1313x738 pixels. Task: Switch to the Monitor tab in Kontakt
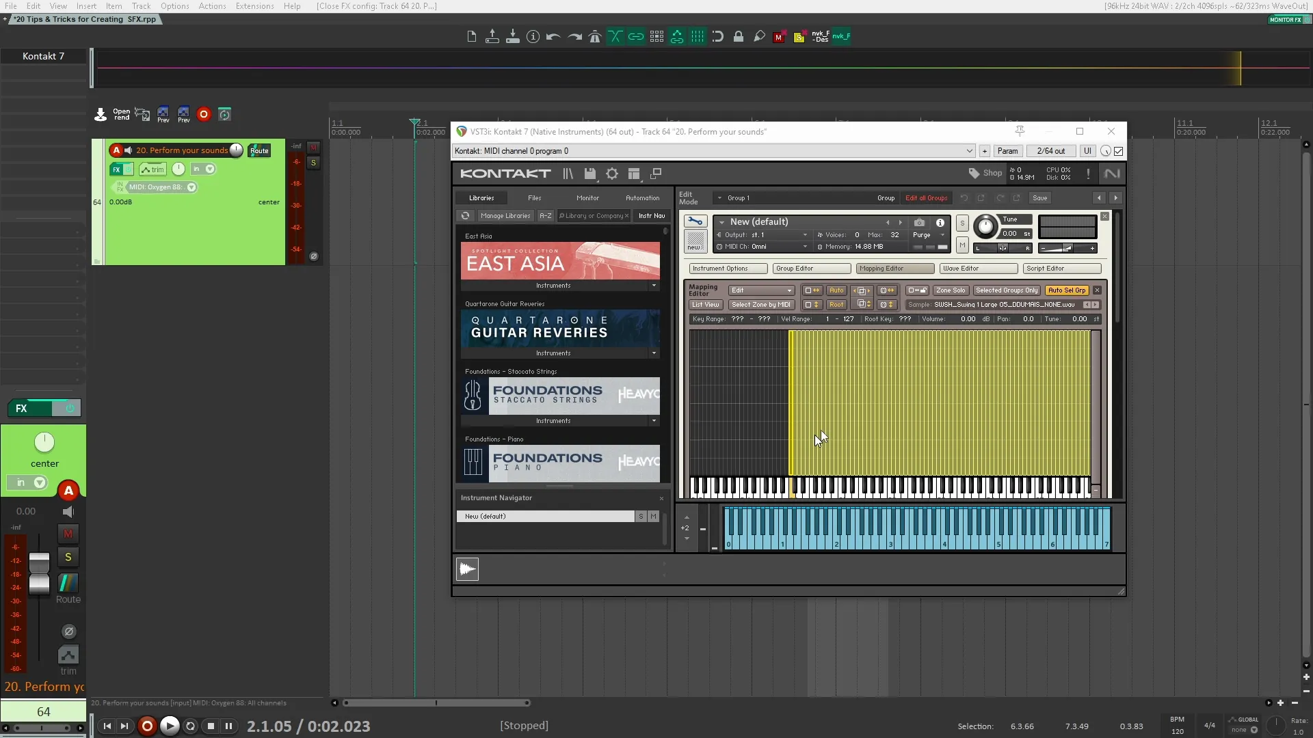pos(587,198)
